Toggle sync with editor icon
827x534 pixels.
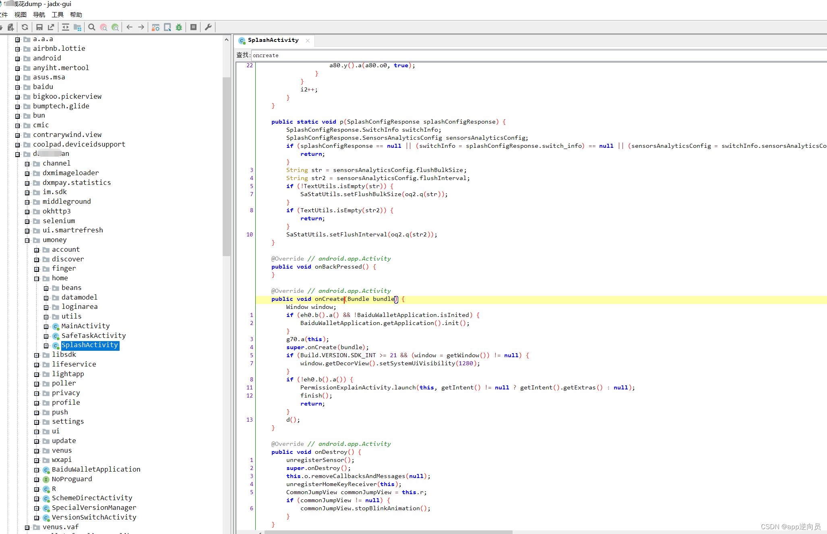pyautogui.click(x=66, y=27)
